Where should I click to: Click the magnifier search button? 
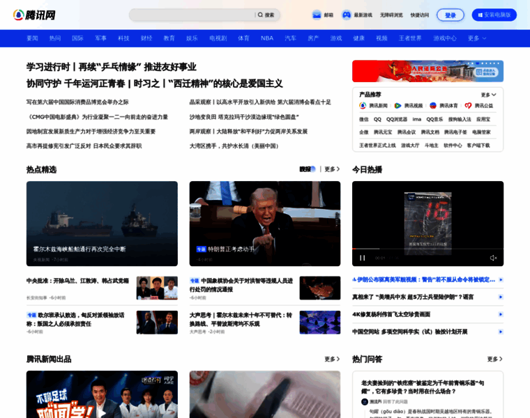[266, 15]
